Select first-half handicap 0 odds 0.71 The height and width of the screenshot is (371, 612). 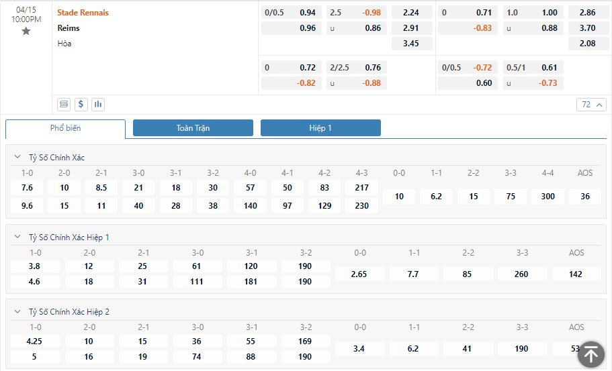[x=468, y=13]
